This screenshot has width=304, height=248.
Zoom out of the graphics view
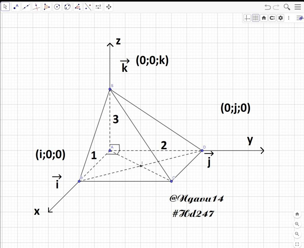point(297,234)
